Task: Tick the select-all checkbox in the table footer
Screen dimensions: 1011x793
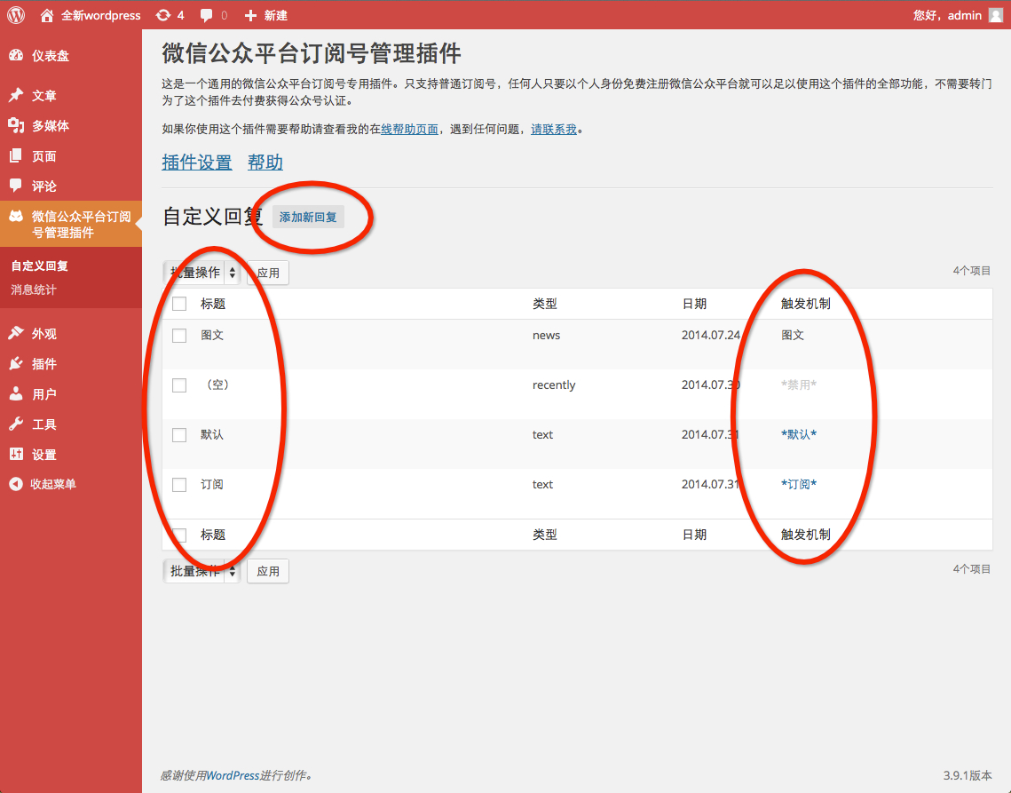Action: tap(179, 535)
